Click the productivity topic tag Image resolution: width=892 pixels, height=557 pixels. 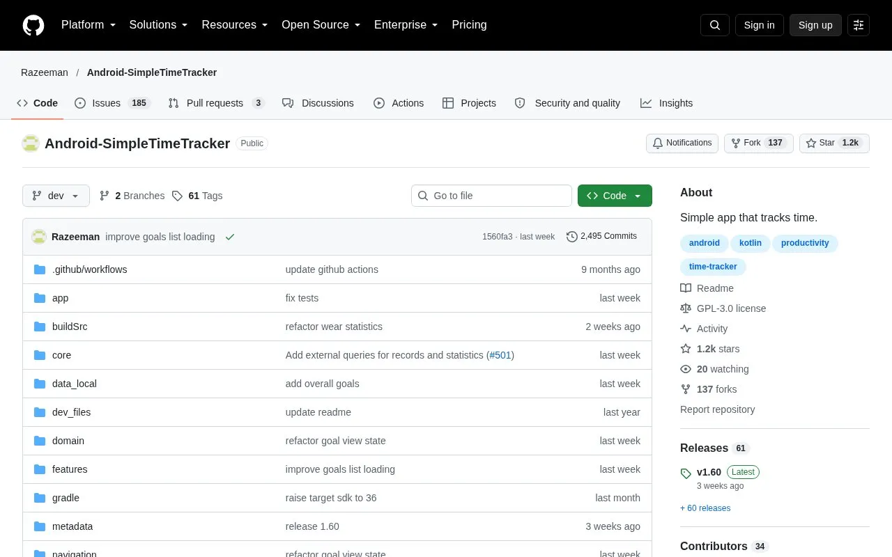click(x=805, y=244)
